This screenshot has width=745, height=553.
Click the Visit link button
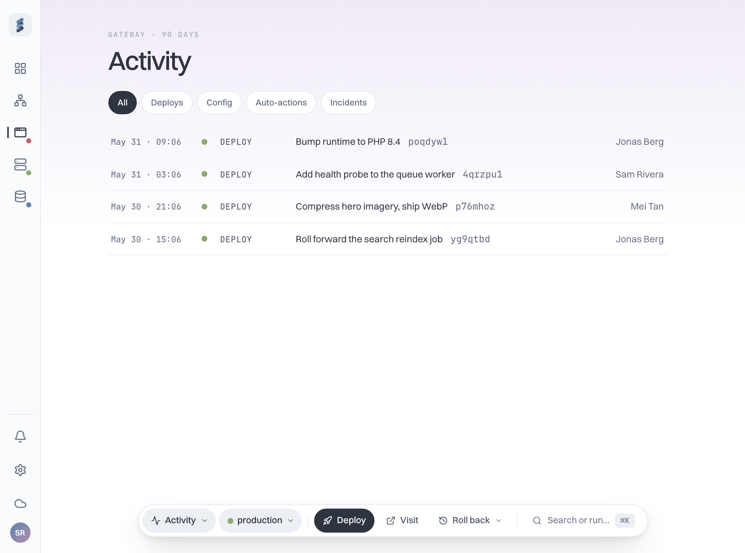click(402, 521)
